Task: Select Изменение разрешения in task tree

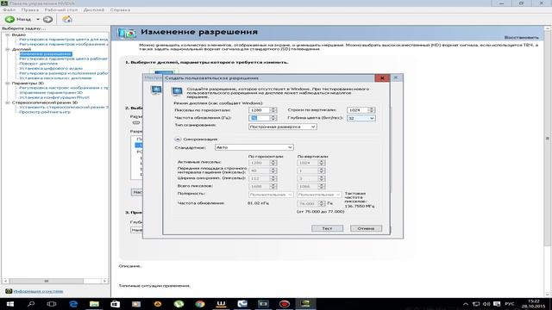Action: 46,54
